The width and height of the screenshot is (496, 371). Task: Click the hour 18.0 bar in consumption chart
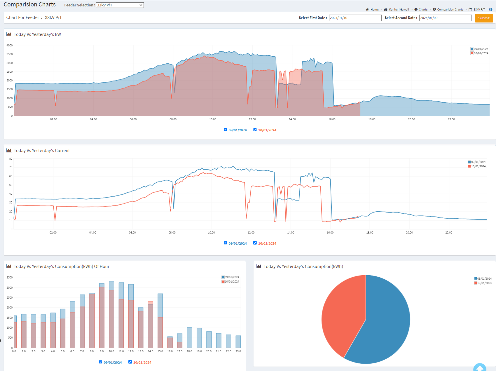[189, 338]
